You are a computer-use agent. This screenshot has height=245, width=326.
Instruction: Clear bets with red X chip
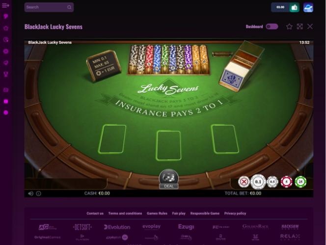point(244,182)
